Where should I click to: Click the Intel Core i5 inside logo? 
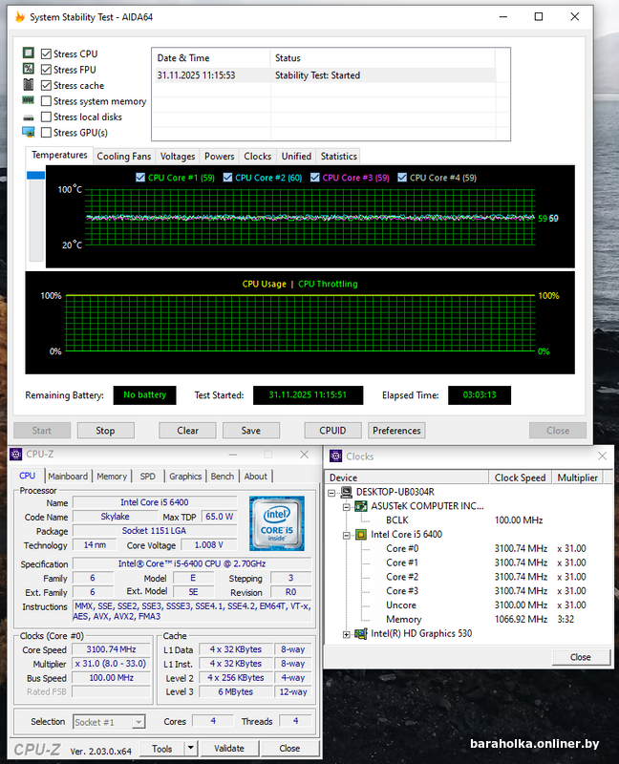tap(276, 522)
